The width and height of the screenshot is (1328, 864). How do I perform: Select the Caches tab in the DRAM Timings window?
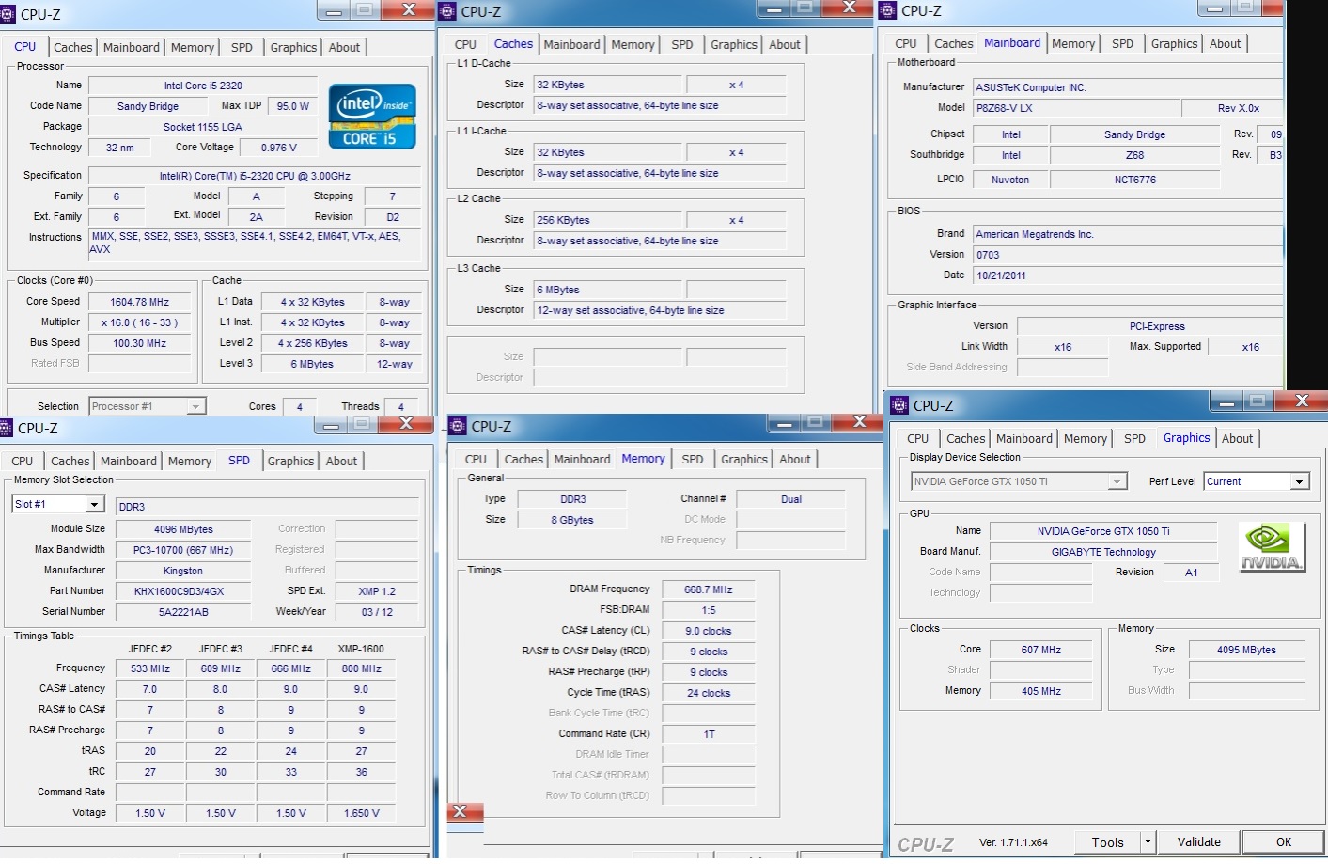coord(523,460)
